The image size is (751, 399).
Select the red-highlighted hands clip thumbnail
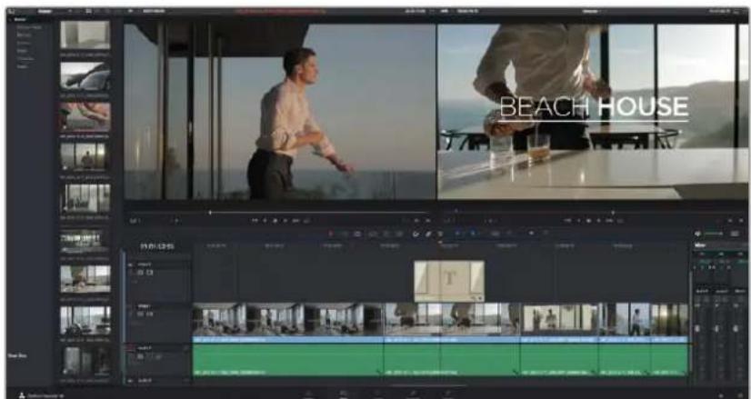click(85, 116)
